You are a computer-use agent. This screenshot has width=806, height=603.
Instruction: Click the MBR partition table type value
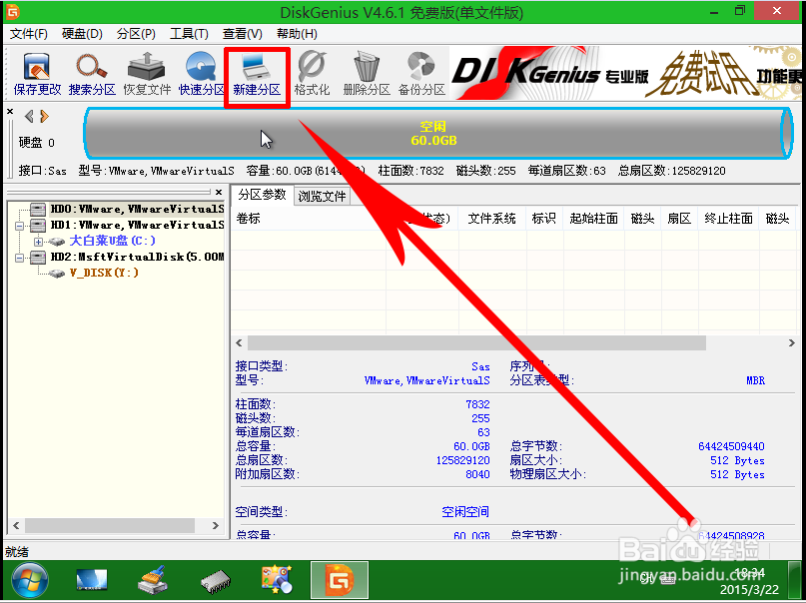point(755,380)
